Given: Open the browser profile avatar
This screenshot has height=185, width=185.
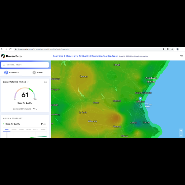Looking at the screenshot, I should (178, 49).
